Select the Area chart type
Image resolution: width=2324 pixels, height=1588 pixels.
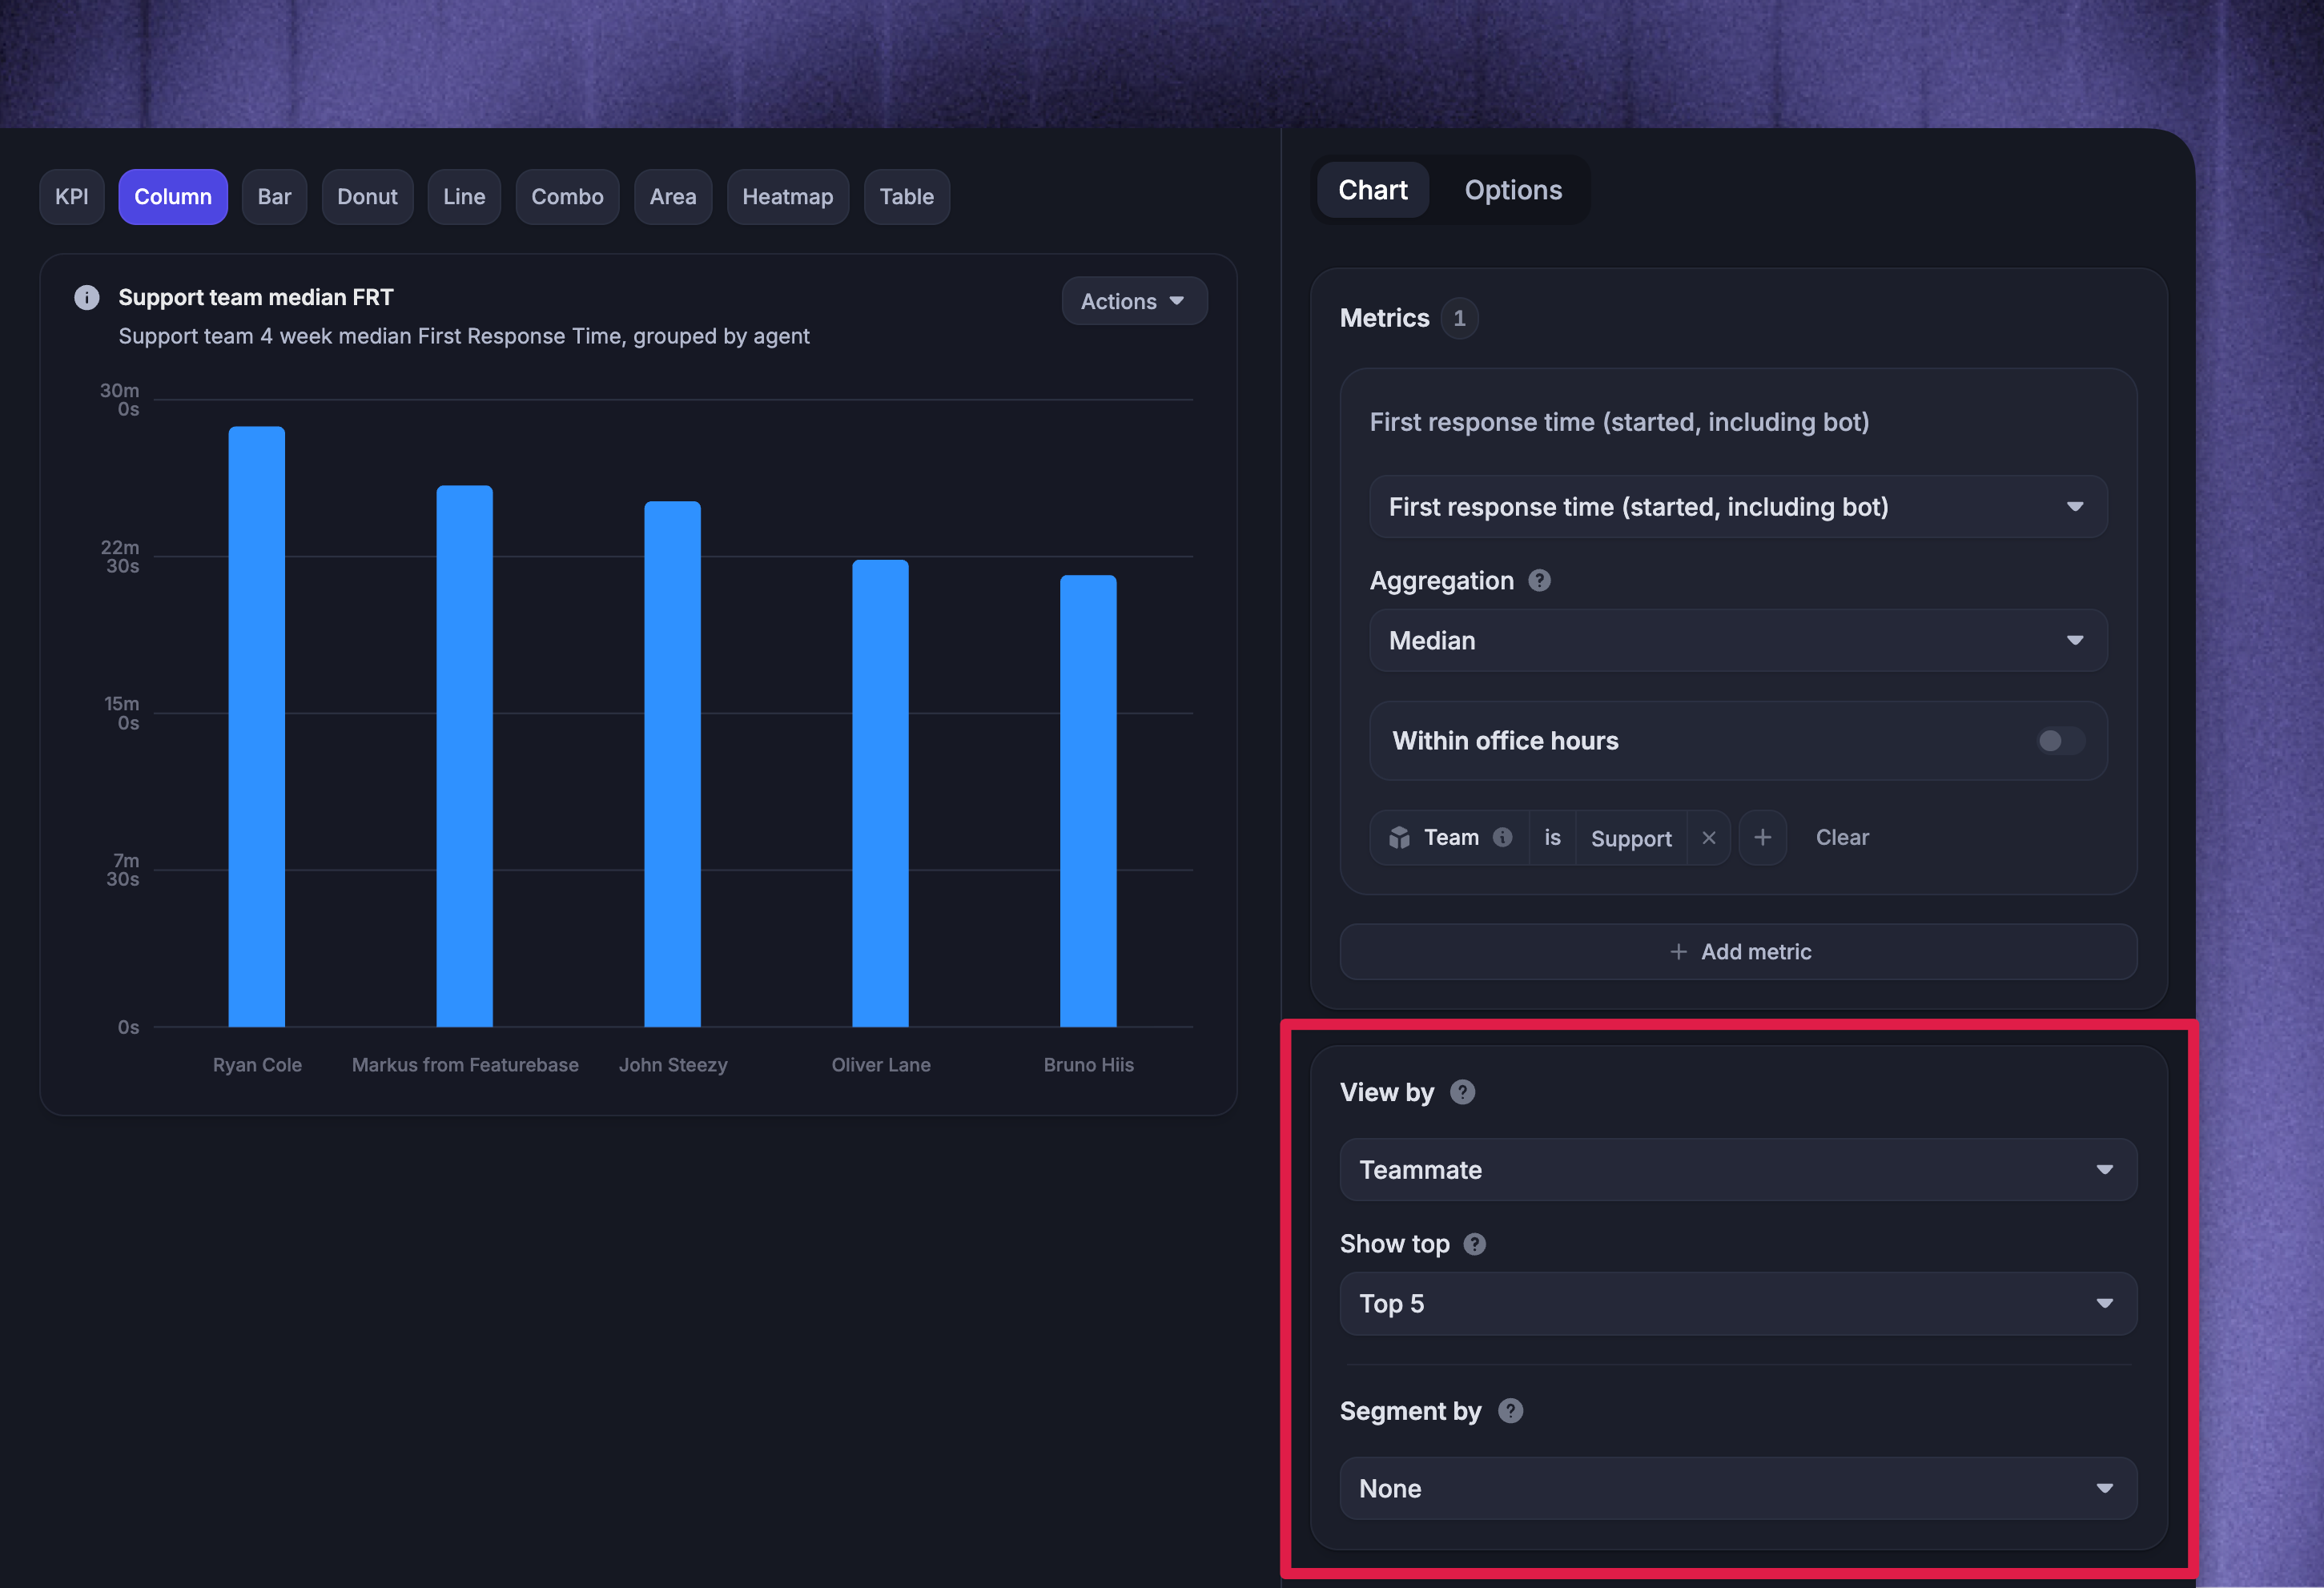[x=673, y=197]
